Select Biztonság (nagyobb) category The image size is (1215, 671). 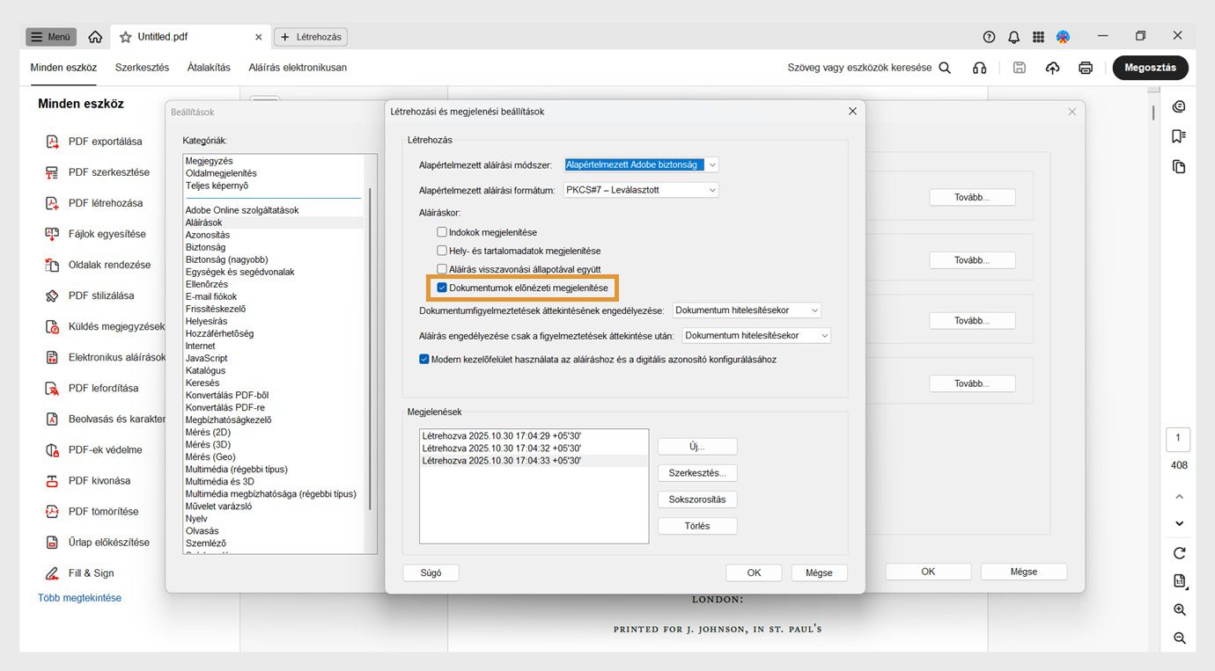227,259
